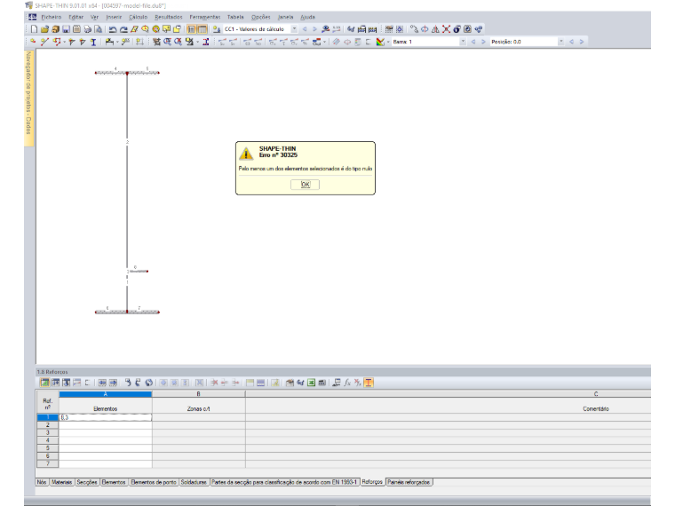Open the Resultados menu

pos(169,17)
